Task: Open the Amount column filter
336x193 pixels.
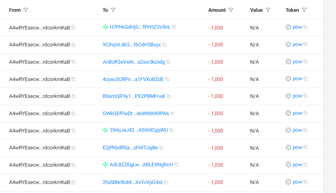Action: coord(231,10)
